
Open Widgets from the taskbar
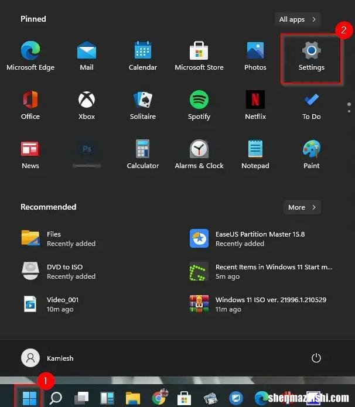(x=107, y=398)
